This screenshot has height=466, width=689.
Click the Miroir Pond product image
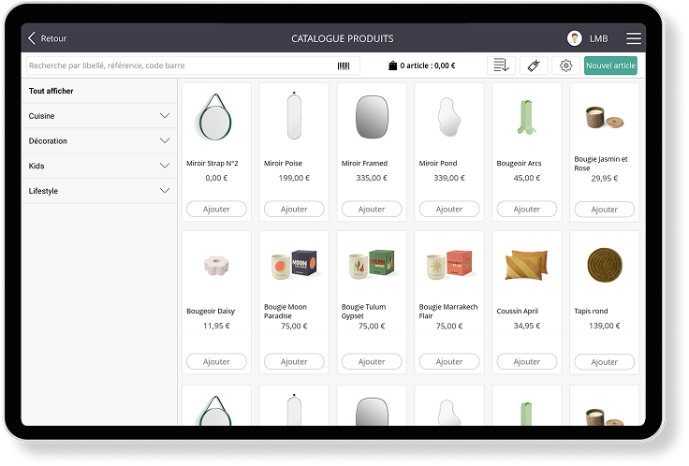click(x=449, y=117)
